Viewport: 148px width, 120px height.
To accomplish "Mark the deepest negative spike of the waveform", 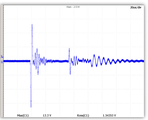I will tap(31, 107).
